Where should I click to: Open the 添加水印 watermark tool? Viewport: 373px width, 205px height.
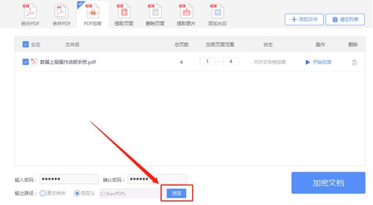click(217, 15)
